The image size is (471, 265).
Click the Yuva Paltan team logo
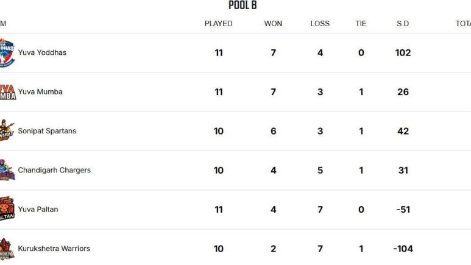click(x=7, y=210)
